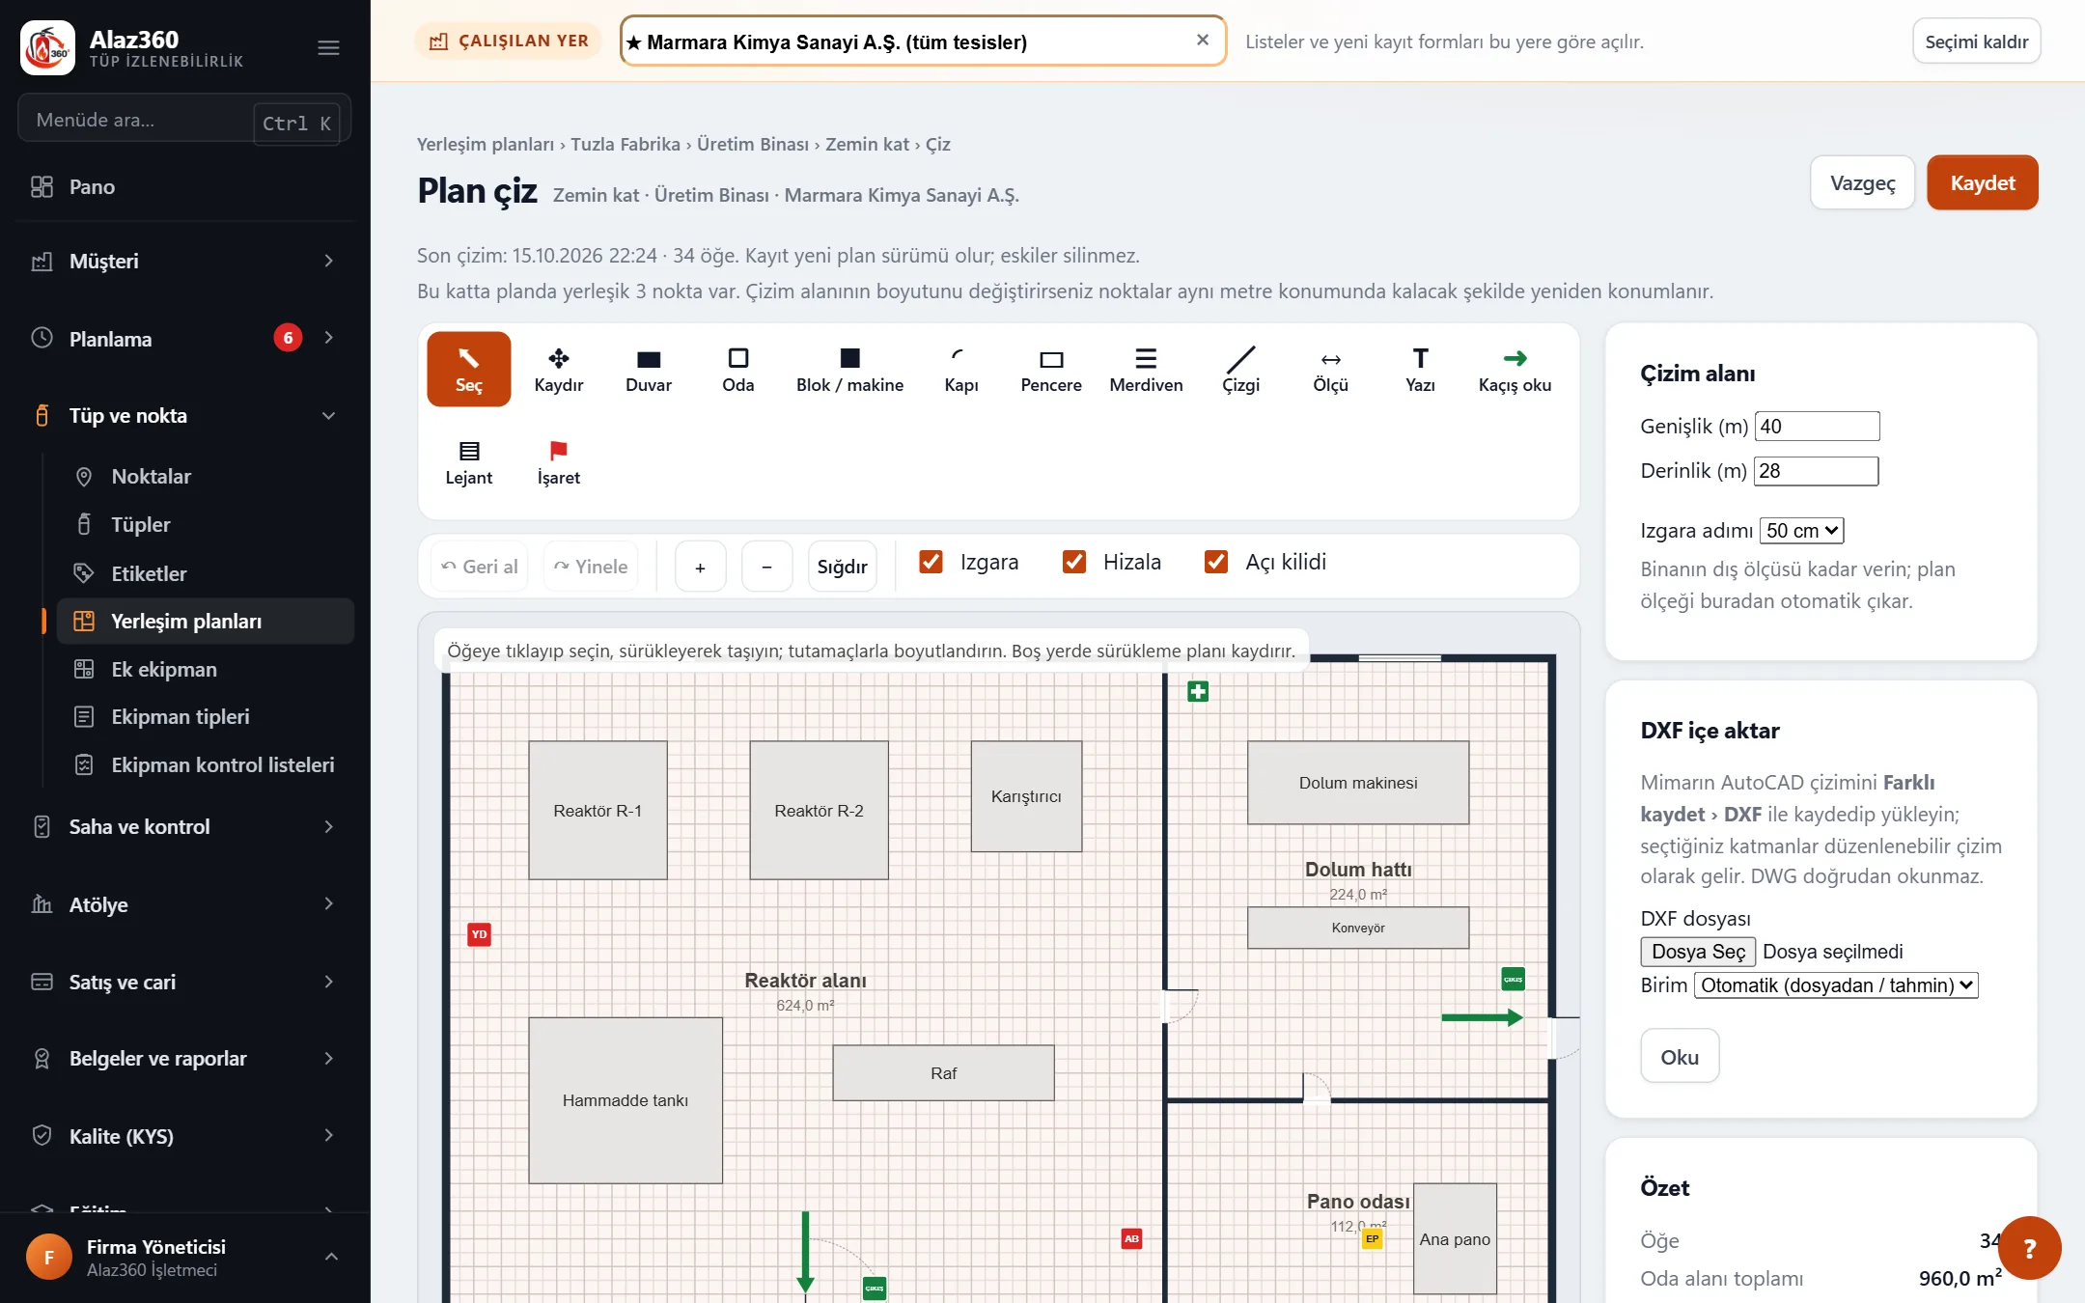Toggle the Izgara grid checkbox
Screen dimensions: 2085x1303
931,562
